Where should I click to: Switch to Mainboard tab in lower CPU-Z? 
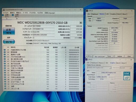[94, 63]
